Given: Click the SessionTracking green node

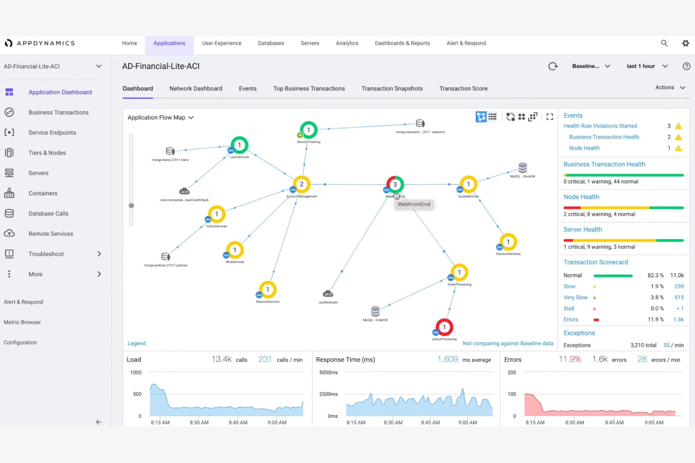Looking at the screenshot, I should 309,130.
